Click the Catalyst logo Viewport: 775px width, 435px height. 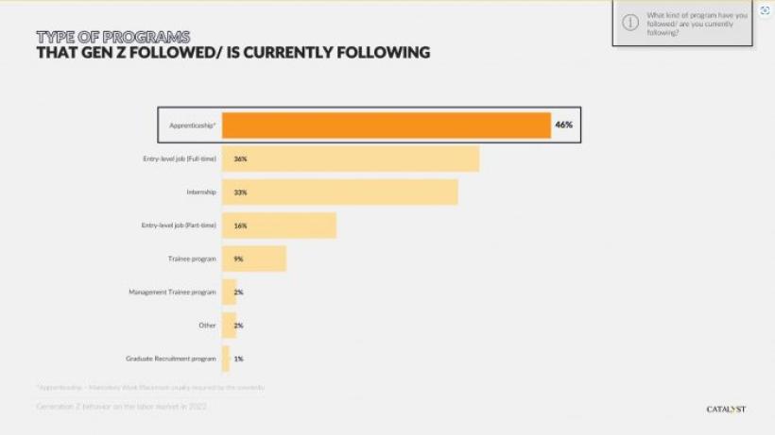(726, 410)
